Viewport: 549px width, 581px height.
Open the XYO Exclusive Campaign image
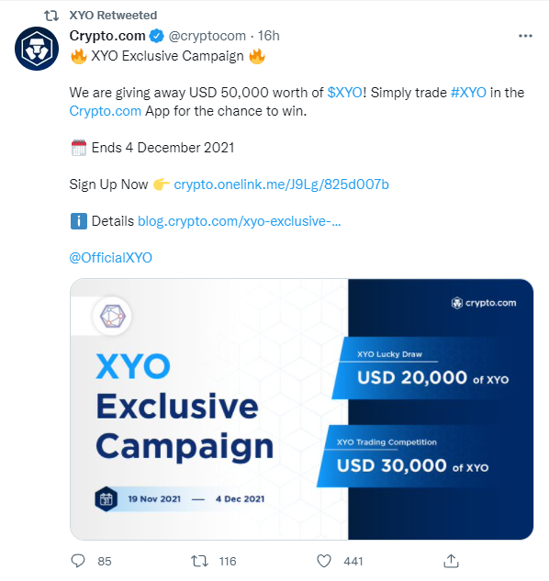pos(302,409)
